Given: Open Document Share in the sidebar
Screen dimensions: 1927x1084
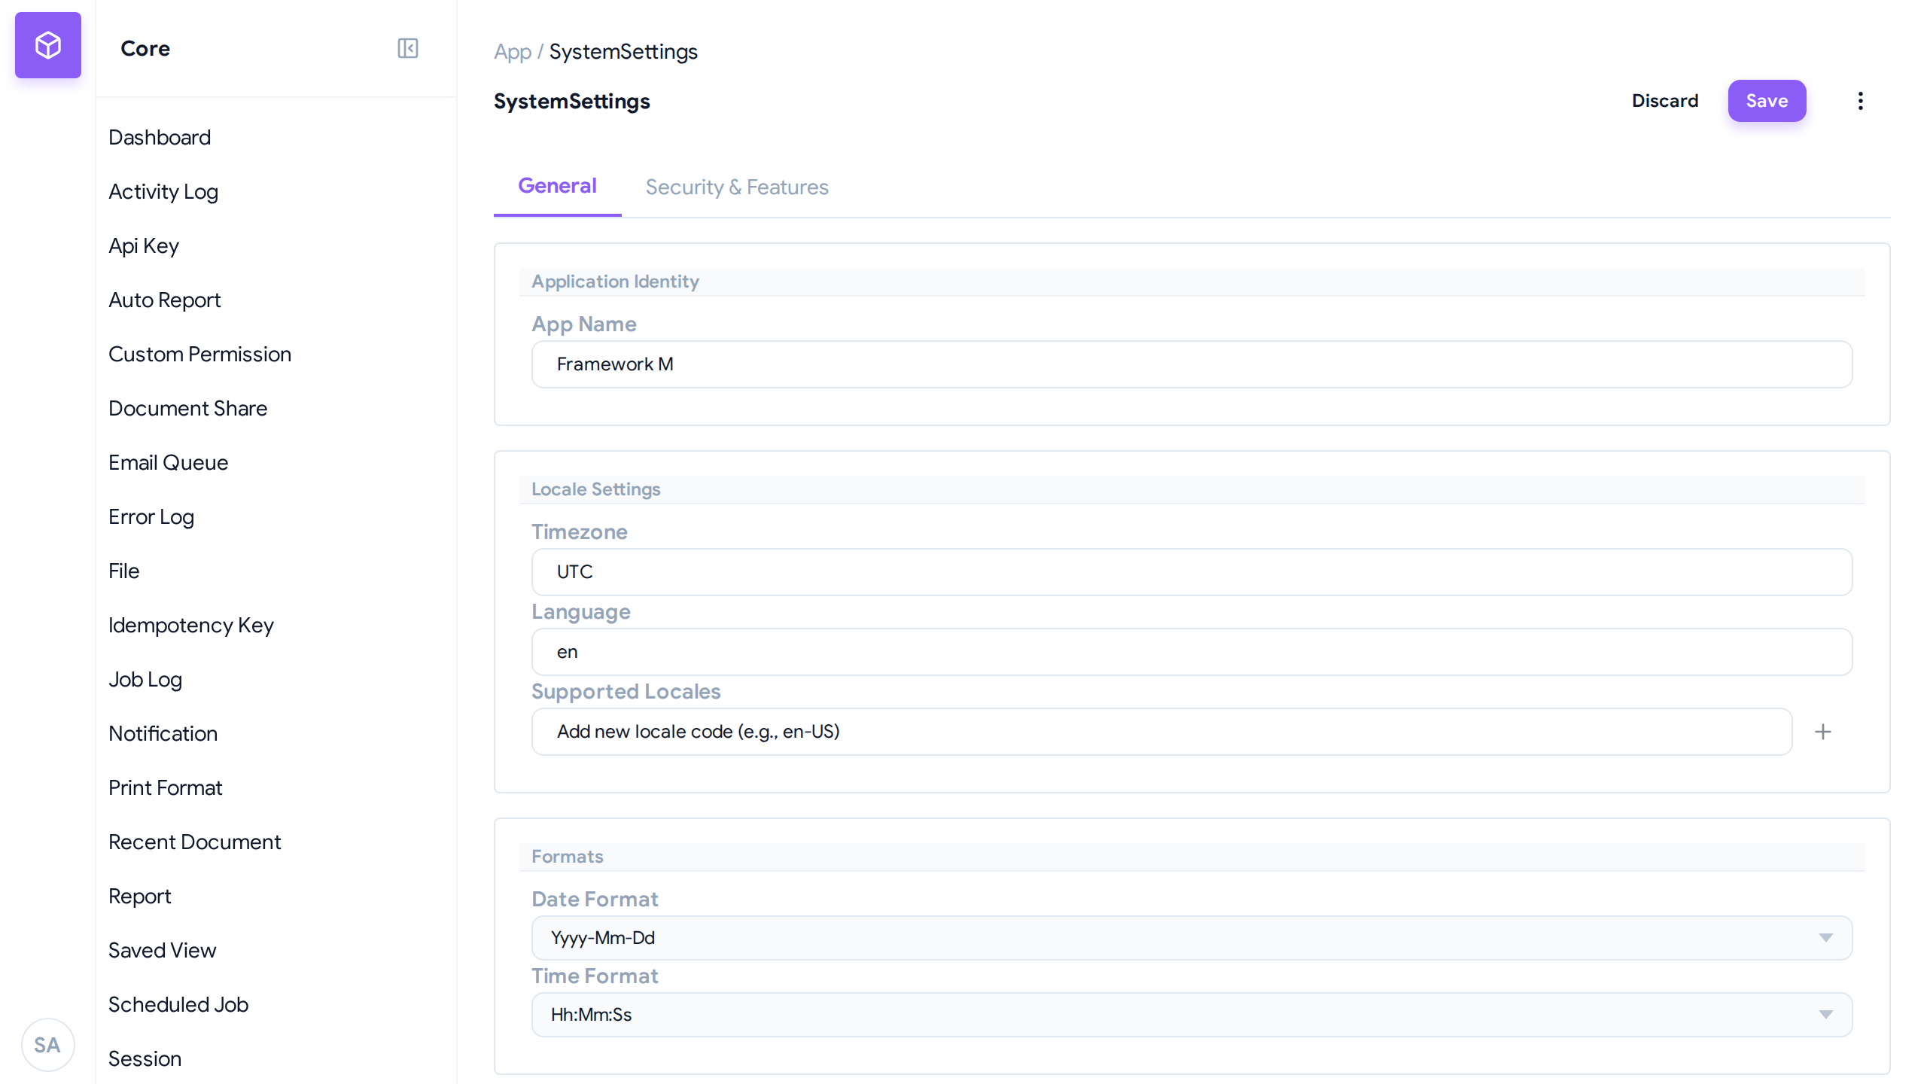Looking at the screenshot, I should click(x=188, y=408).
